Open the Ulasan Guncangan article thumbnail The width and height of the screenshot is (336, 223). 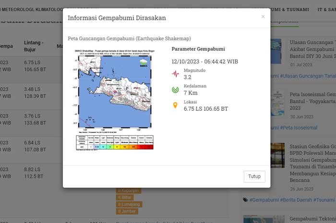coord(277,51)
